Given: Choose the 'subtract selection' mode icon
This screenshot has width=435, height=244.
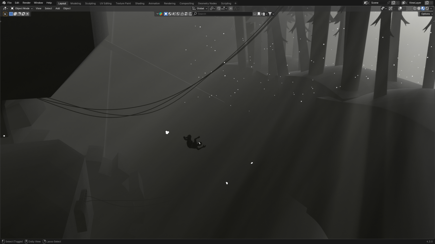Looking at the screenshot, I should [19, 14].
